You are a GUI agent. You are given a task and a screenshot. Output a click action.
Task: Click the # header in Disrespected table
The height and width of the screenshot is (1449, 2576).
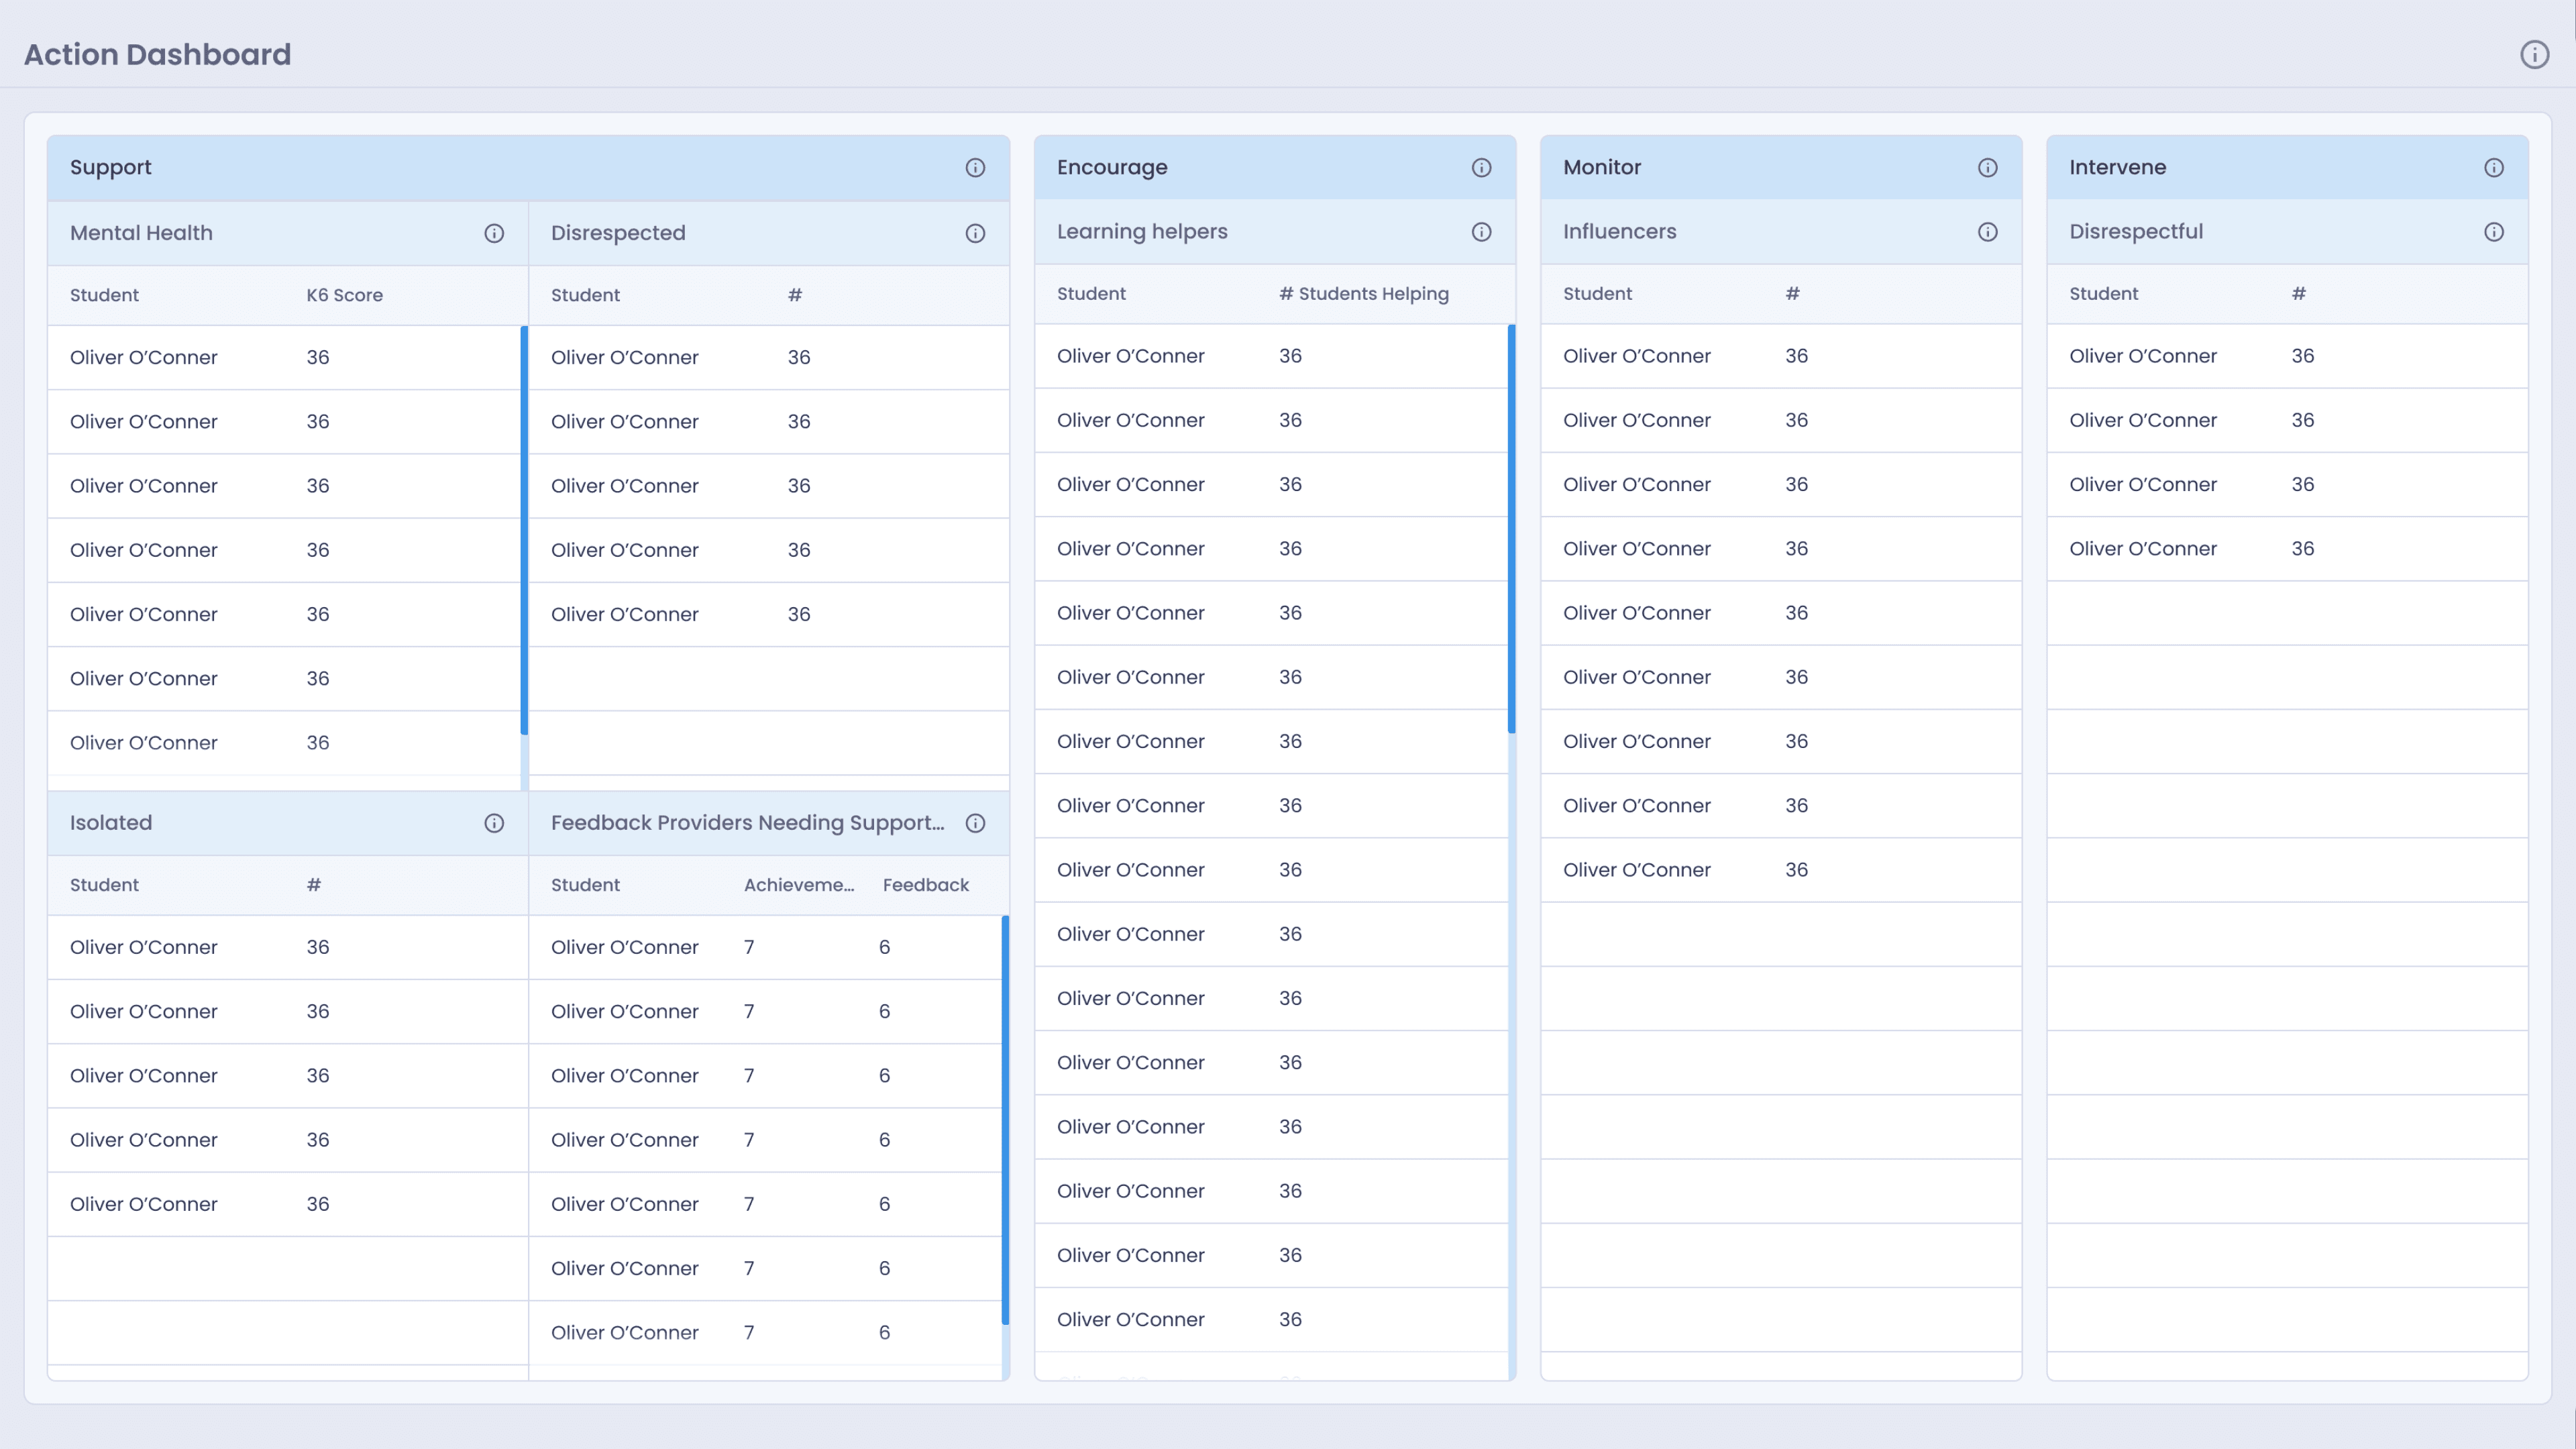coord(795,295)
